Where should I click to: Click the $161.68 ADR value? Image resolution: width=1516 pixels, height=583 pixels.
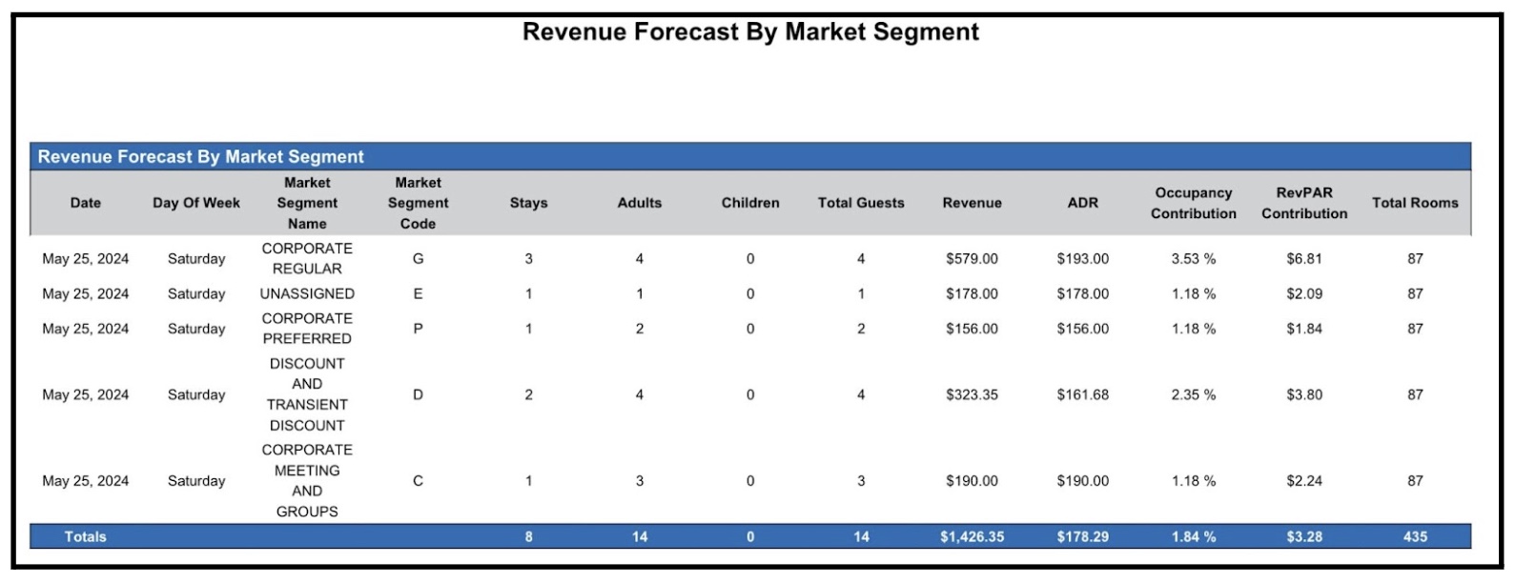[x=1082, y=394]
